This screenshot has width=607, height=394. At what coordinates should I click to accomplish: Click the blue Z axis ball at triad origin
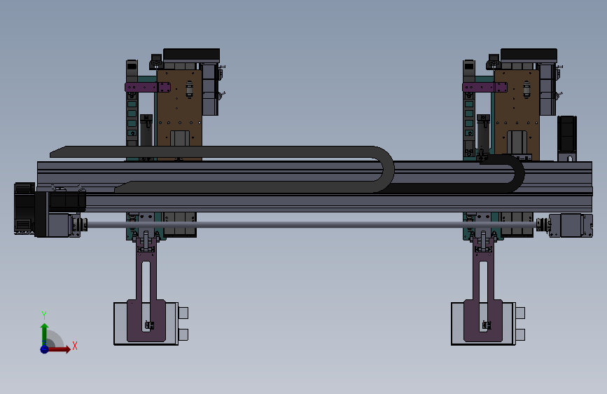coord(45,349)
